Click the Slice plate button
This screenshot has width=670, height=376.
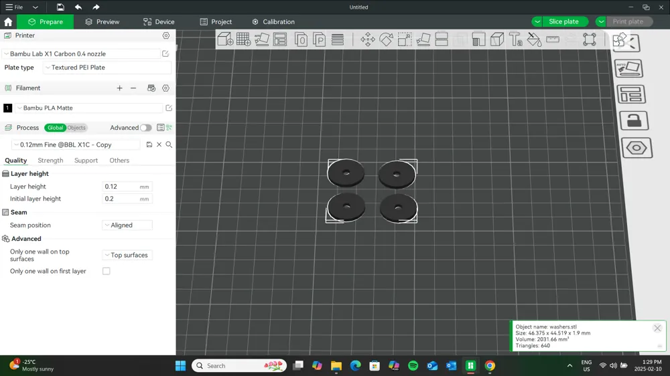click(x=563, y=21)
